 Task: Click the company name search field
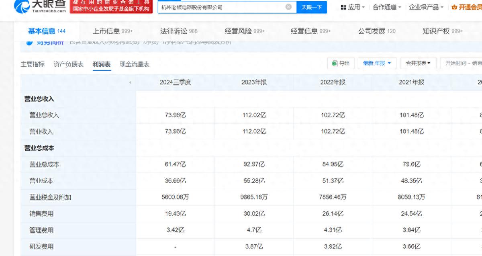221,7
